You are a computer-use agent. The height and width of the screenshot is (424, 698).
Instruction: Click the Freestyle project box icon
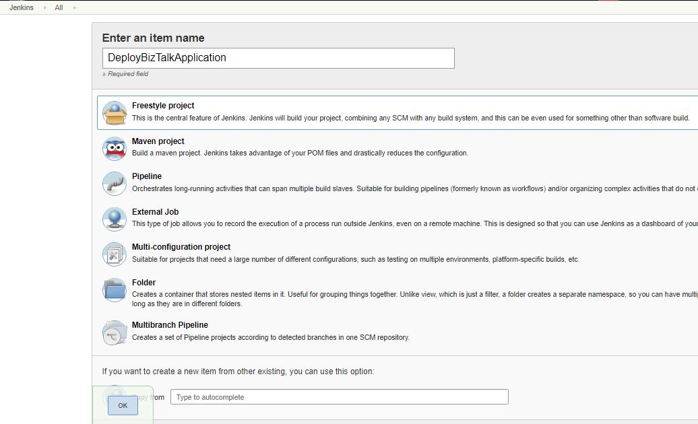pyautogui.click(x=115, y=113)
